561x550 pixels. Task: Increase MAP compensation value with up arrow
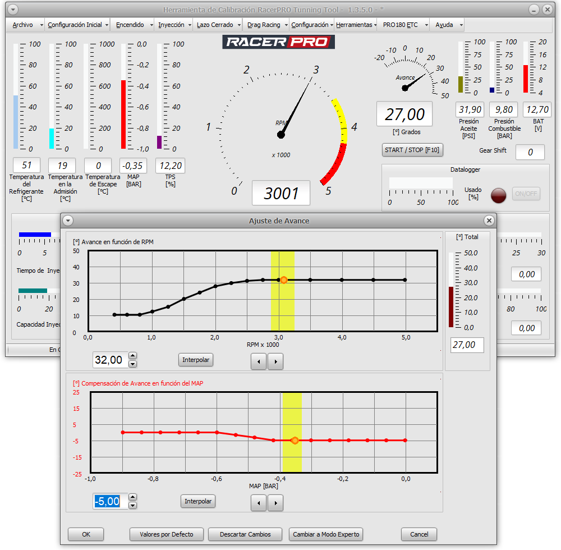(133, 497)
